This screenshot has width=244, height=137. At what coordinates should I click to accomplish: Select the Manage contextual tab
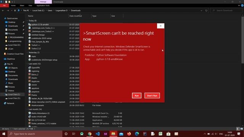click(43, 2)
